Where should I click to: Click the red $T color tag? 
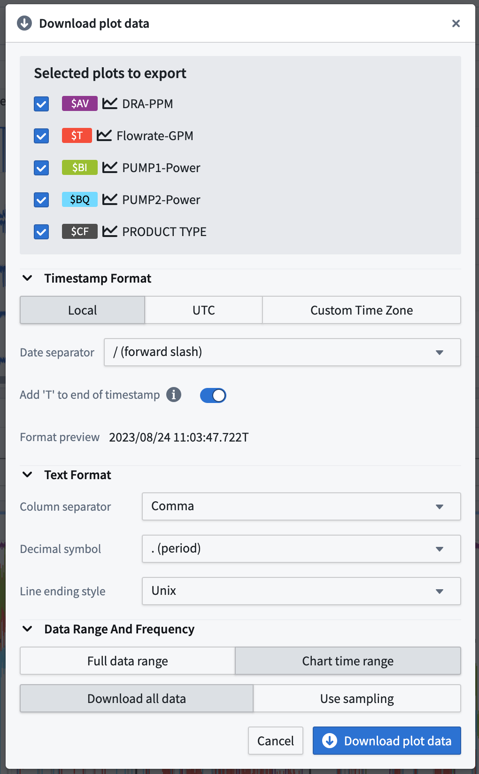point(77,135)
